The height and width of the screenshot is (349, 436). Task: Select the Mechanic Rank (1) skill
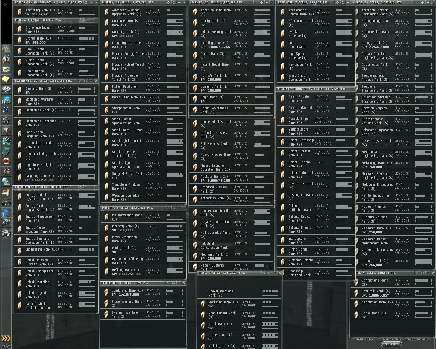231,256
